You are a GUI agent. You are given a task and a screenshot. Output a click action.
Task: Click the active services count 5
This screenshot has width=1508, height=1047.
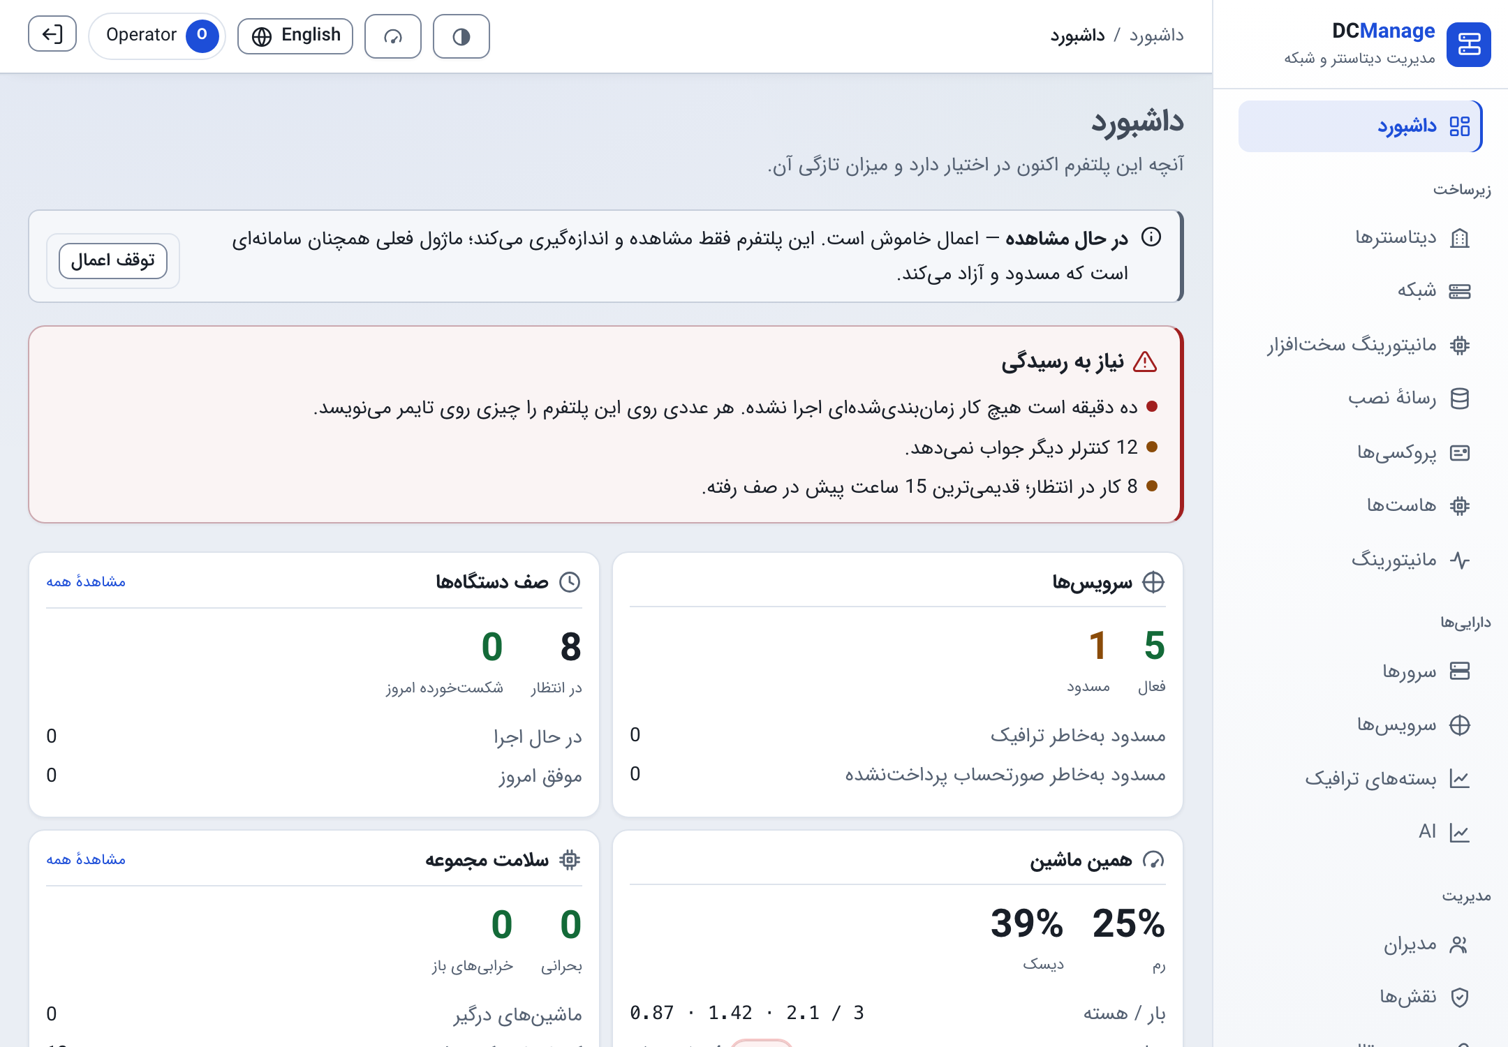1155,645
